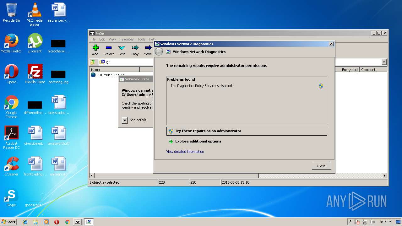Show hidden system tray icons
402x226 pixels.
tap(350, 222)
